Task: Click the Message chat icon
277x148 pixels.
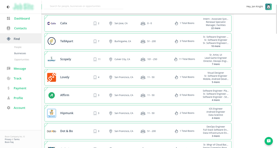Action: tap(8, 68)
